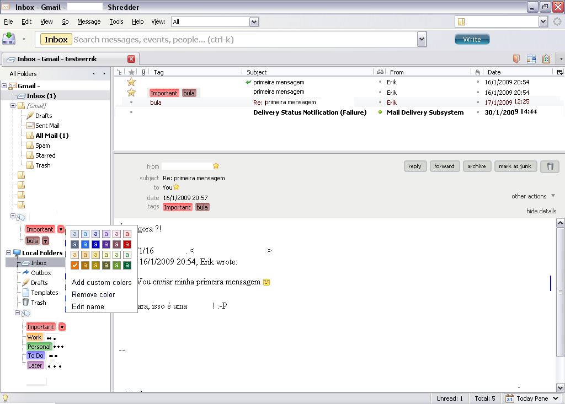Open the Gmail Important tag color dropdown

point(61,229)
